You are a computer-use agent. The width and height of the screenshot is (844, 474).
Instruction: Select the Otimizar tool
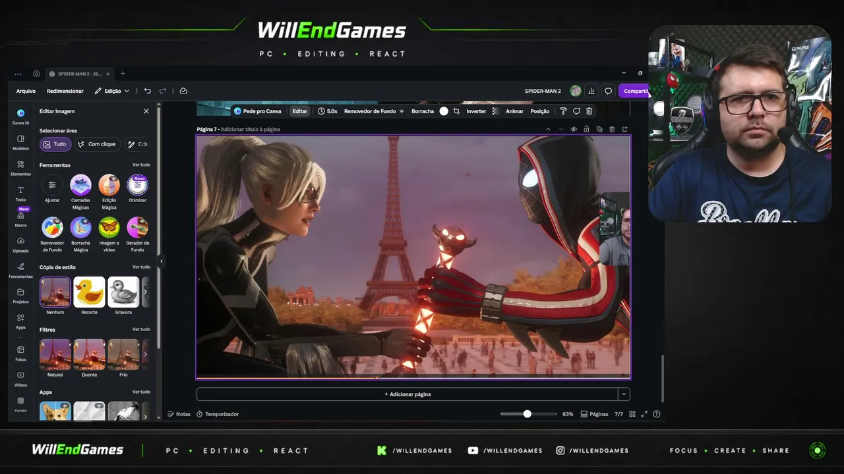click(x=137, y=188)
